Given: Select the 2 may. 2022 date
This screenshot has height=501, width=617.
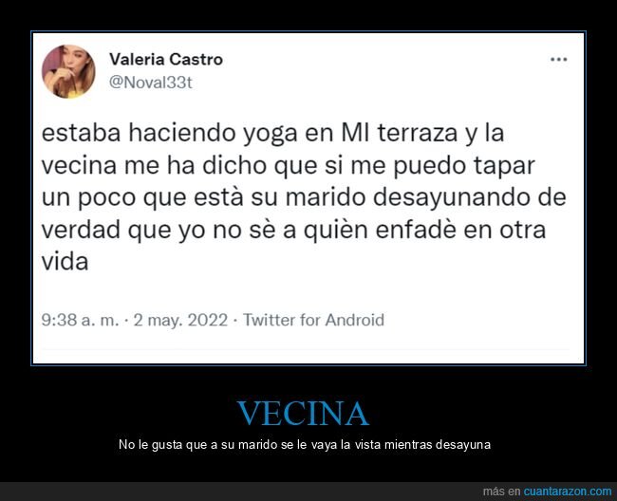Looking at the screenshot, I should tap(180, 320).
